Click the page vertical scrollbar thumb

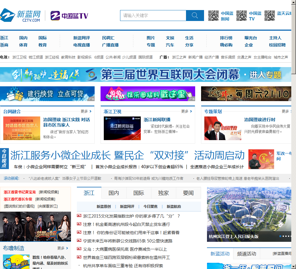pyautogui.click(x=294, y=39)
